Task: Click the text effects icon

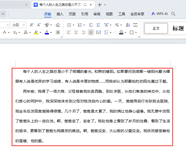Action: coord(26,32)
